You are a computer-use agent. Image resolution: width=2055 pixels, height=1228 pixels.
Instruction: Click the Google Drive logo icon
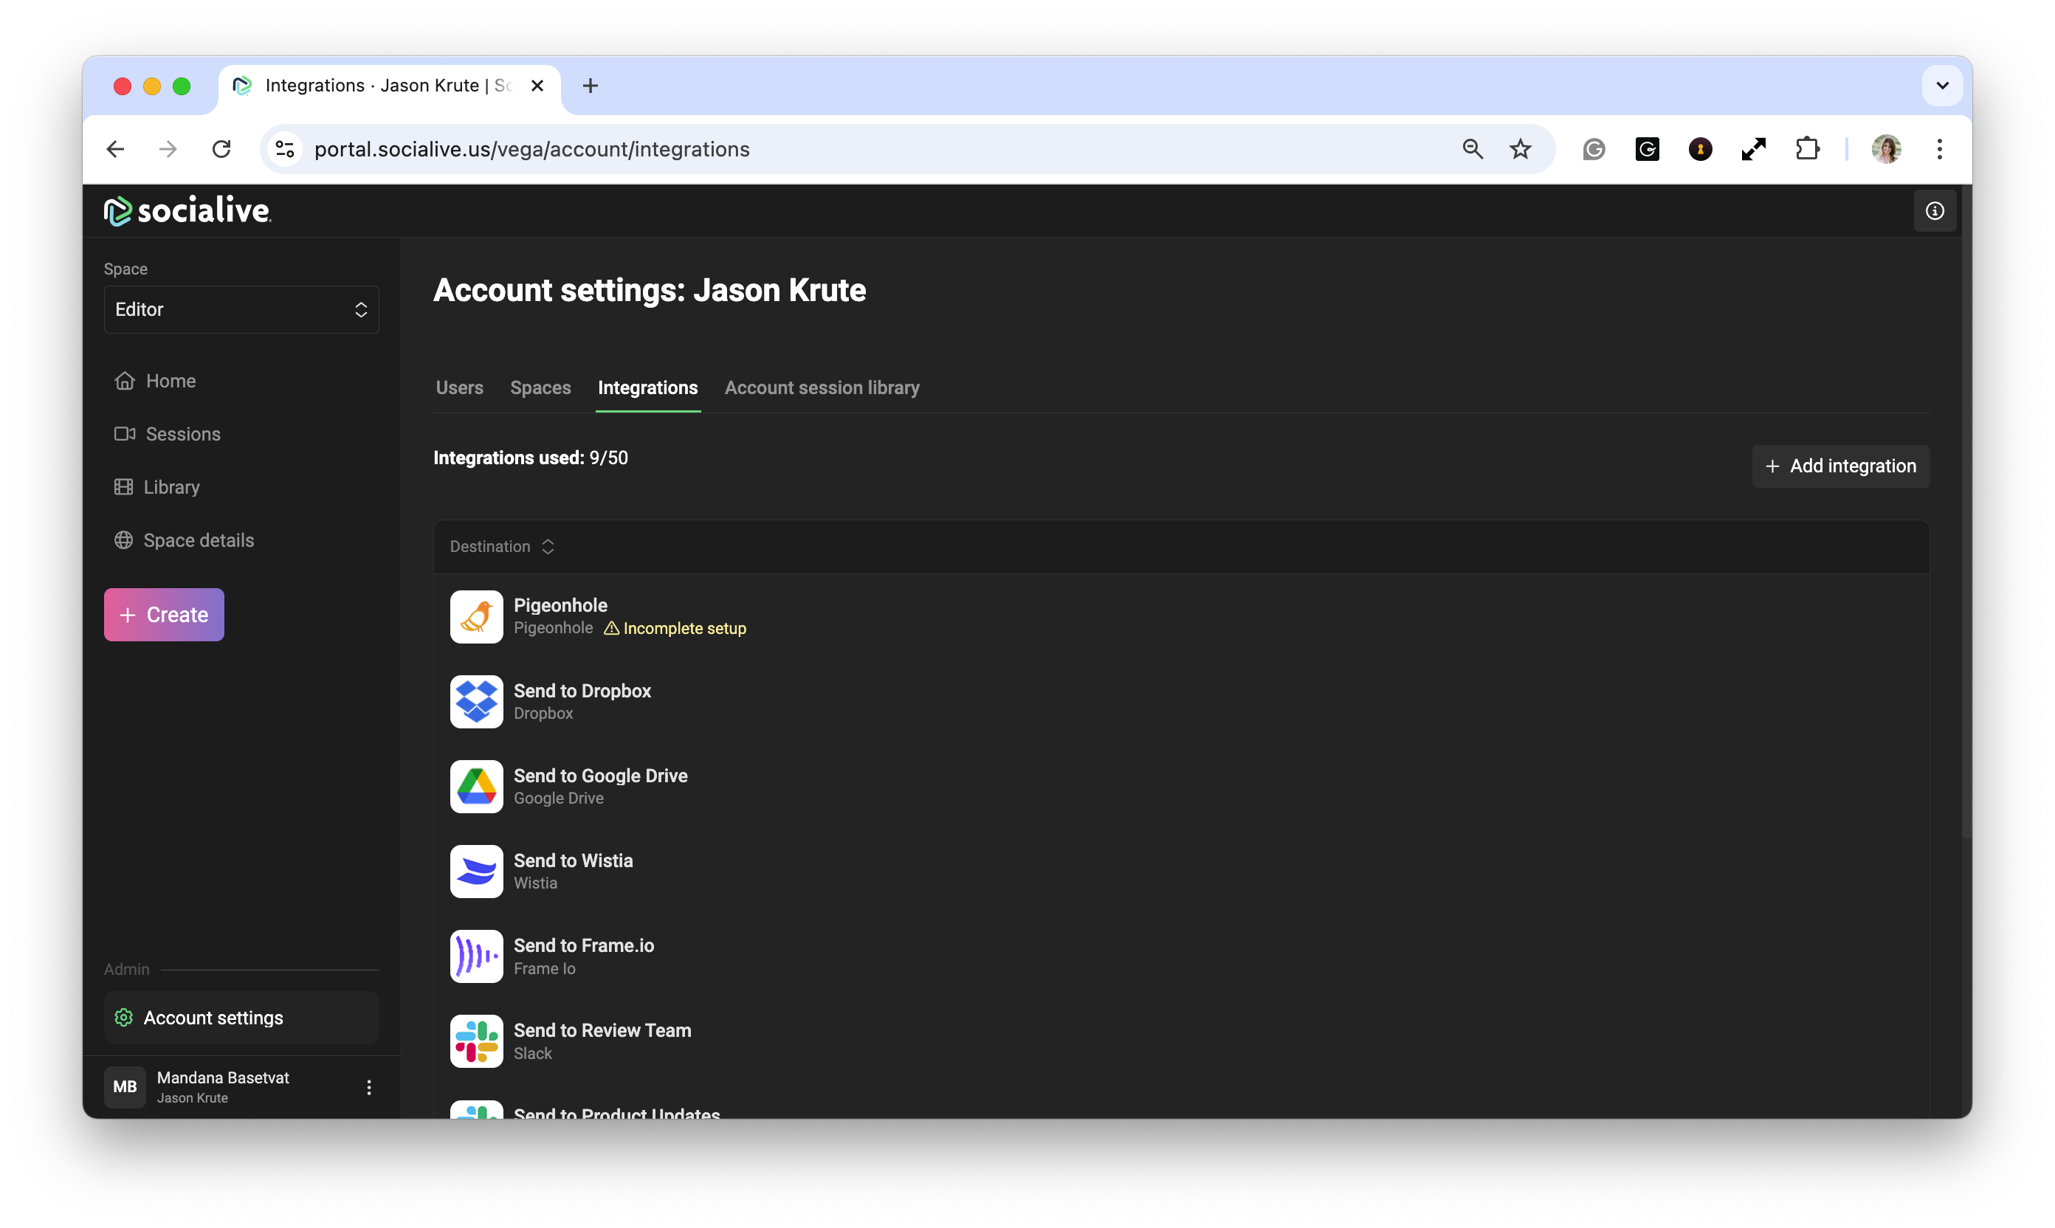click(476, 786)
